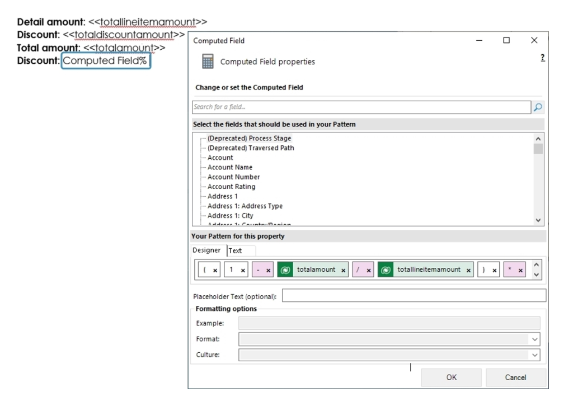Select the Account Name field
The height and width of the screenshot is (416, 573).
[x=230, y=167]
